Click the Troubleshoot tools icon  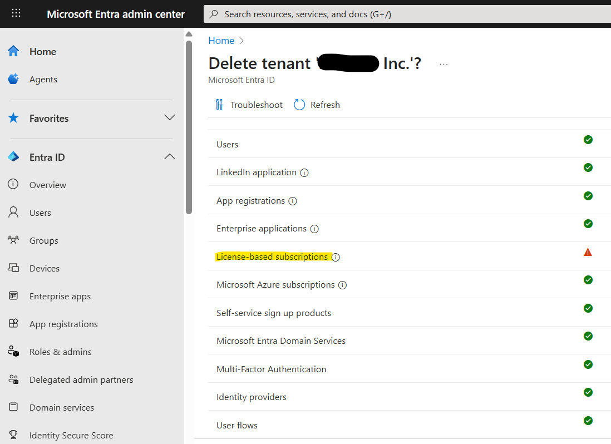pyautogui.click(x=219, y=105)
